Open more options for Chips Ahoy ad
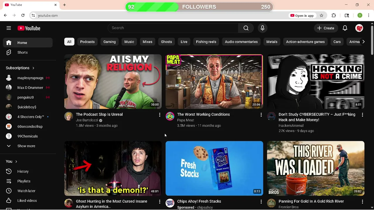The height and width of the screenshot is (210, 374). 261,202
